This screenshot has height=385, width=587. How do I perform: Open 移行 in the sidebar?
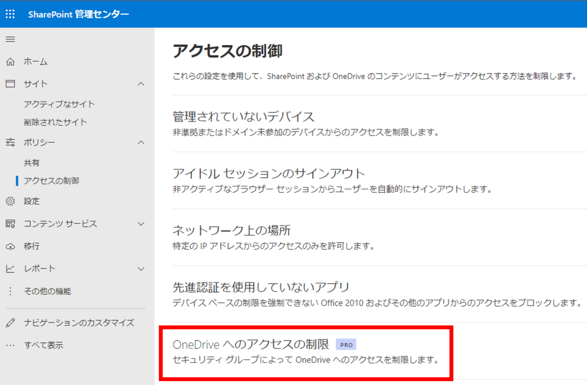[x=32, y=246]
